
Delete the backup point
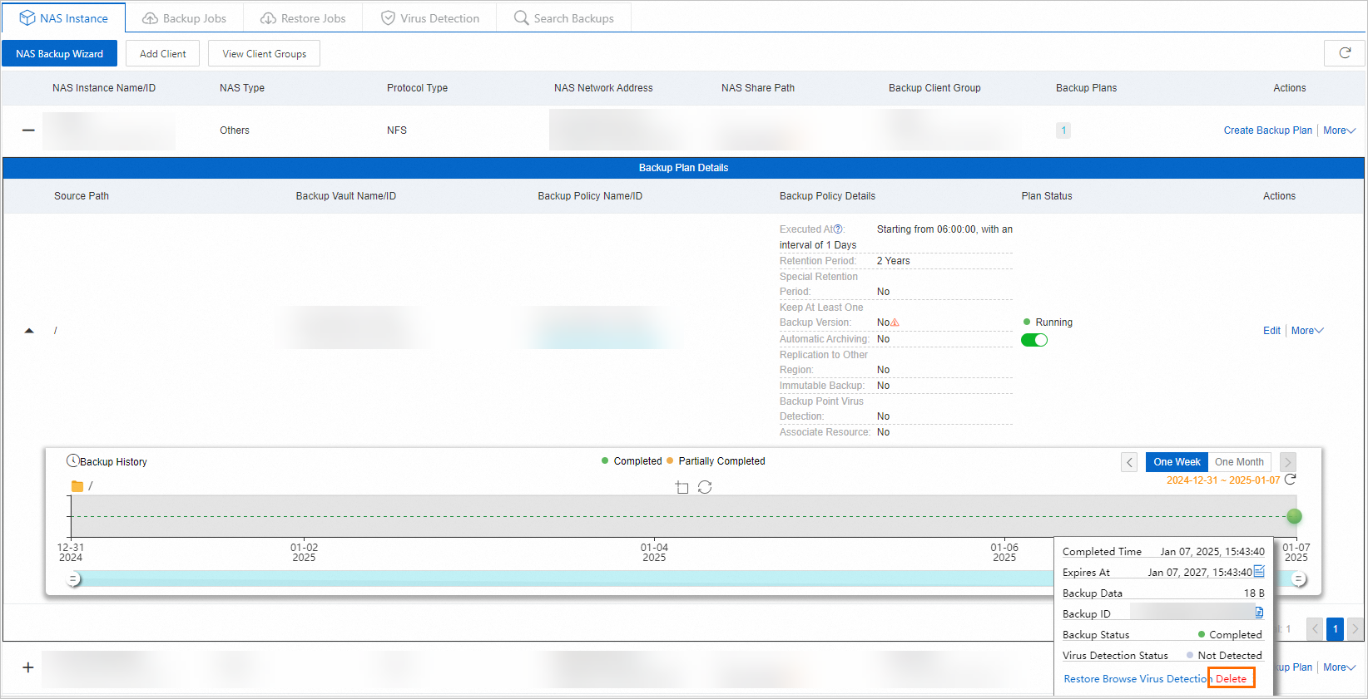(x=1232, y=678)
